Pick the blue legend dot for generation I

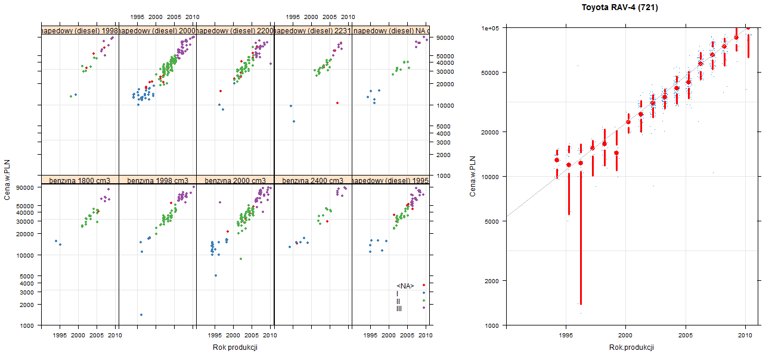coord(423,293)
